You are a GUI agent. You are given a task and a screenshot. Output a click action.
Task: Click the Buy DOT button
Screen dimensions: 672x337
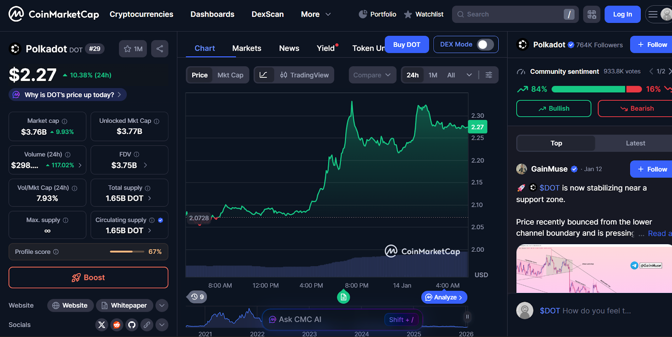click(x=407, y=44)
